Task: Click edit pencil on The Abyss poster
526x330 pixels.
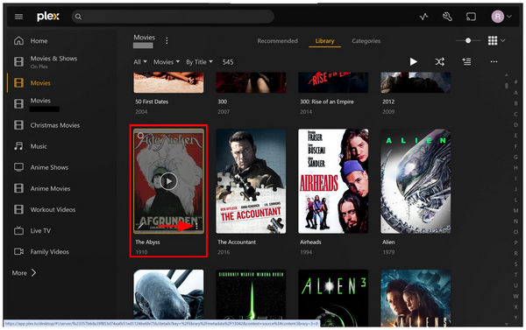Action: click(x=140, y=226)
